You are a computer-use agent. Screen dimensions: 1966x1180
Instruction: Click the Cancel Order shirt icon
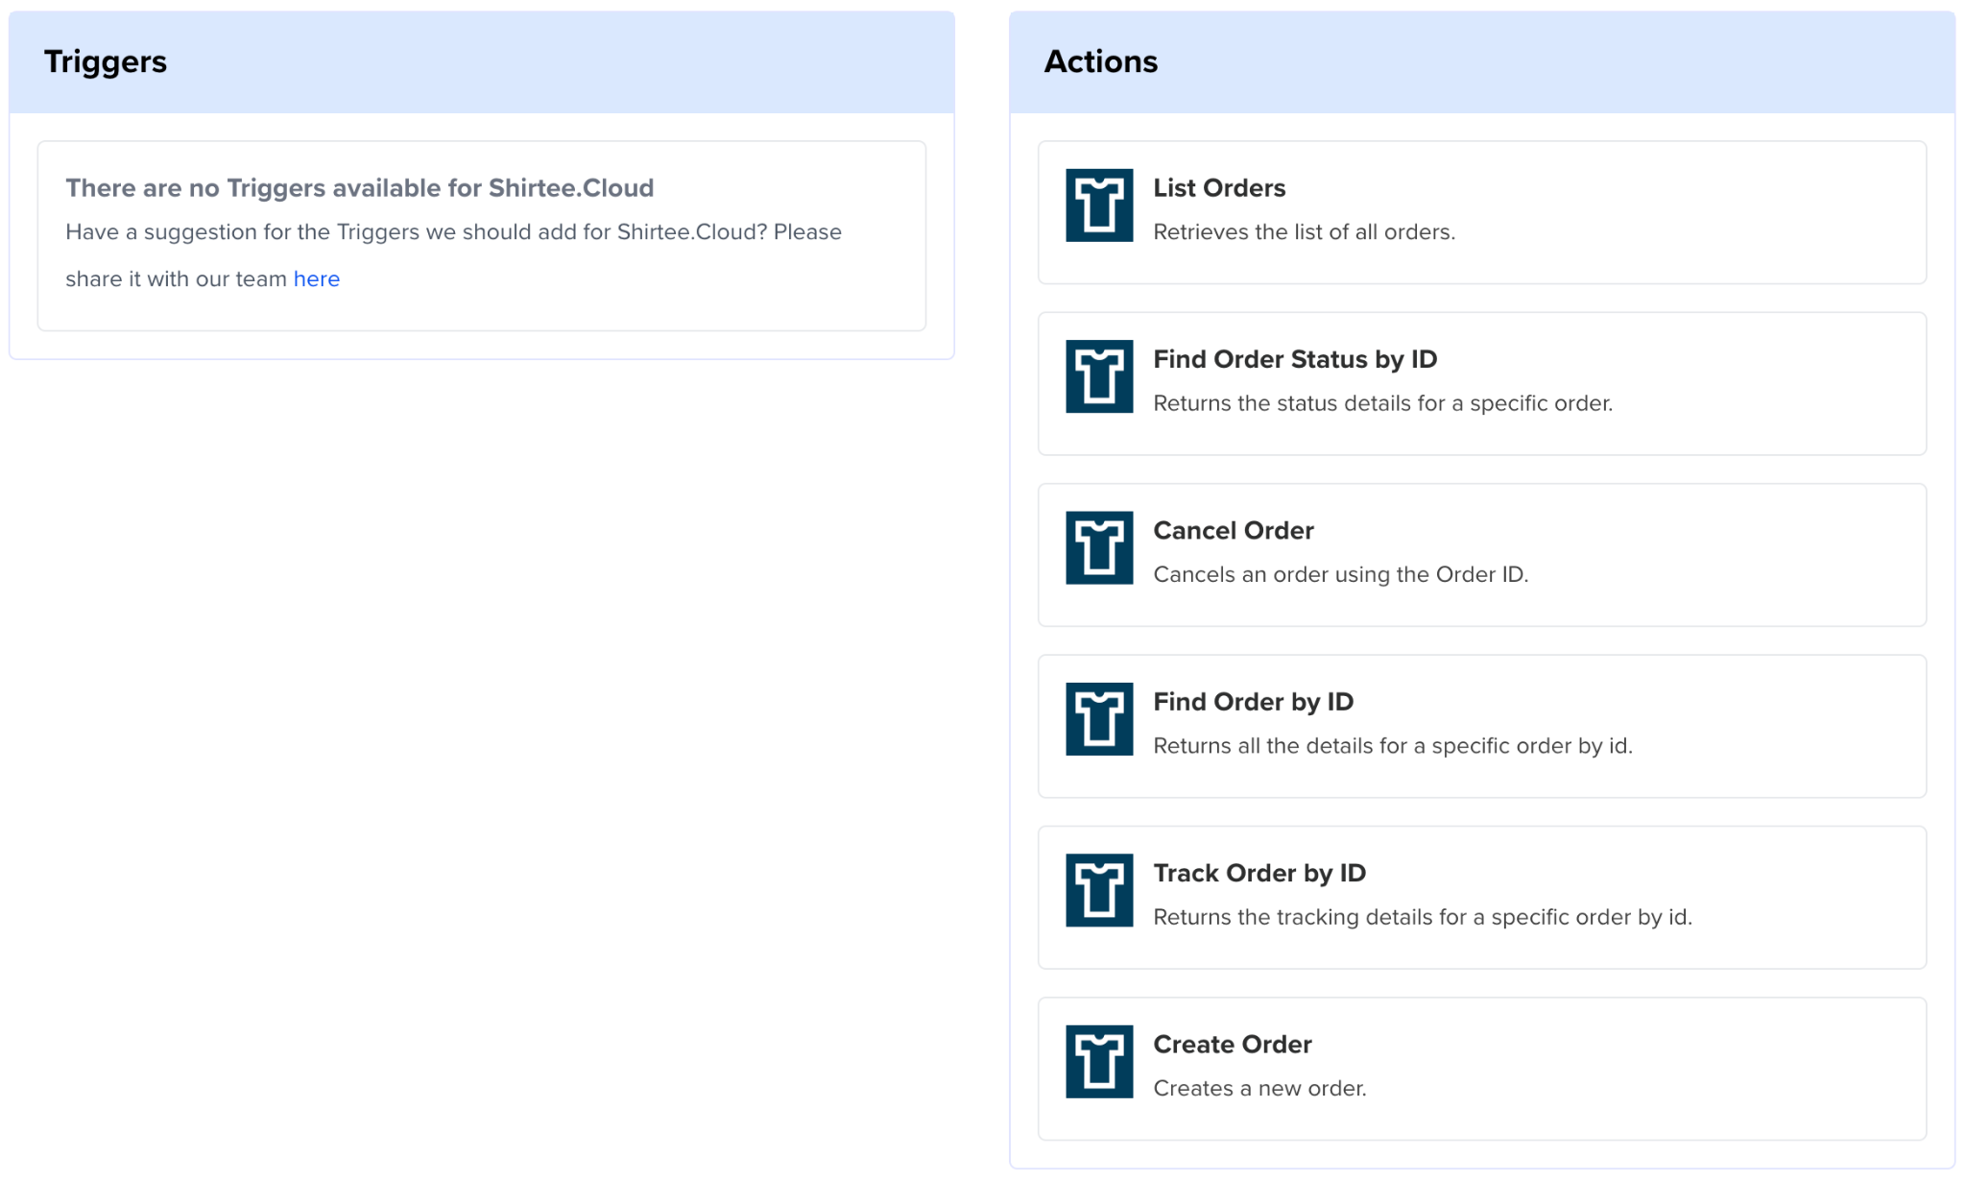pos(1098,547)
